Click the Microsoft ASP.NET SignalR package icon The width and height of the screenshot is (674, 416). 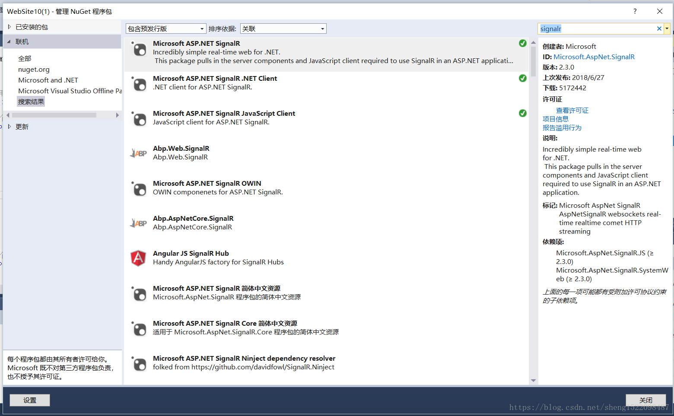coord(139,49)
